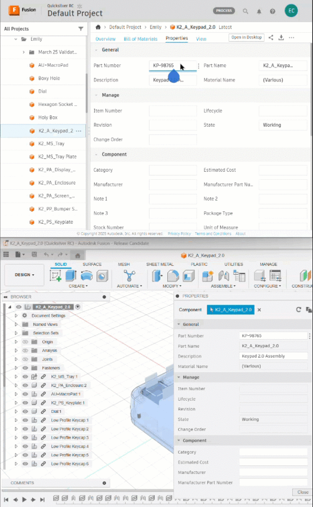Select the Revolve tool icon
The height and width of the screenshot is (507, 313).
click(x=87, y=276)
